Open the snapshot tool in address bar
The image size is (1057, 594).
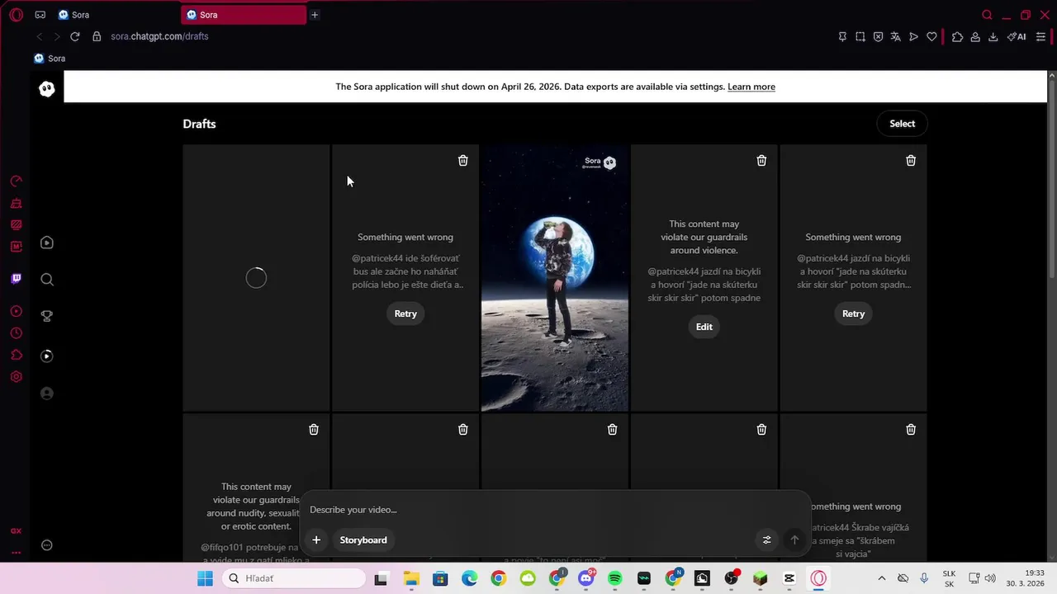(860, 36)
